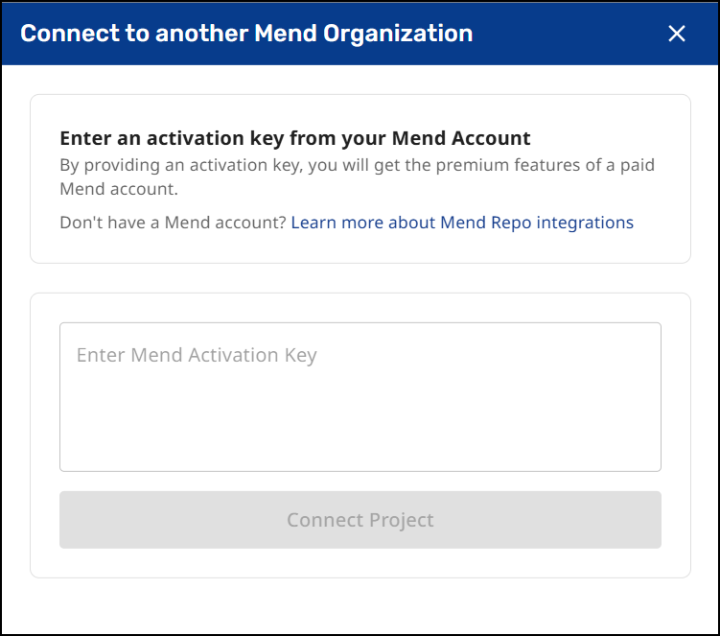
Task: Click the words 'Mend Repo integrations' in the link
Action: [x=537, y=223]
